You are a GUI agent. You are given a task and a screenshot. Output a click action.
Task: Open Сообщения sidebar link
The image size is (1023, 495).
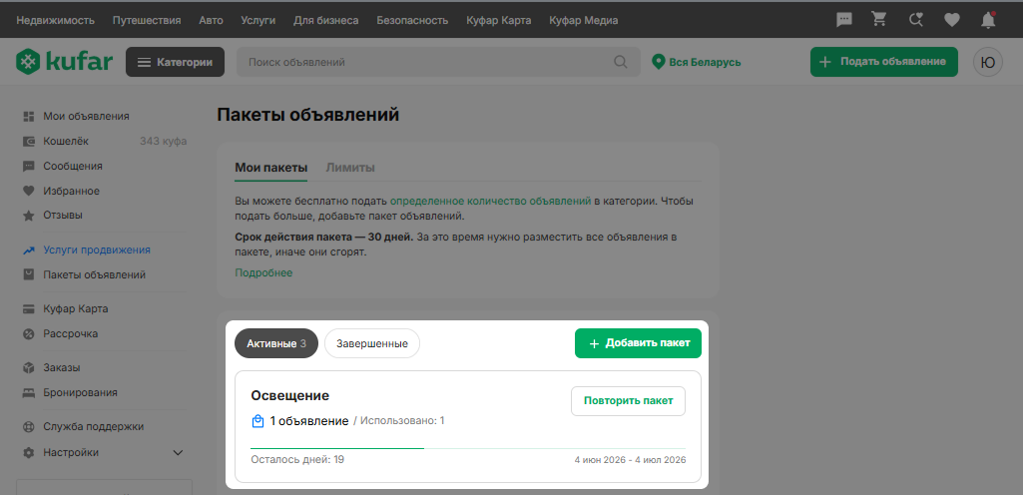click(73, 167)
